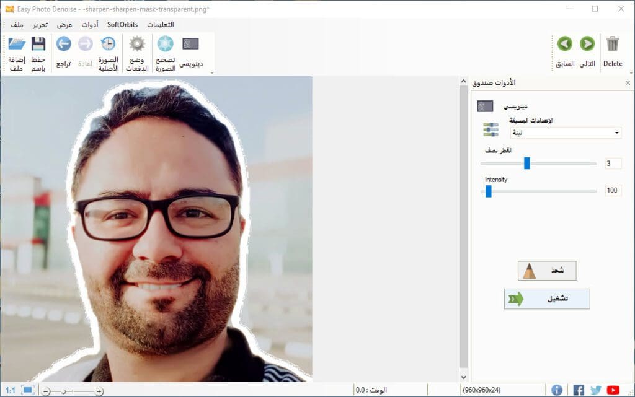This screenshot has width=635, height=397.
Task: Open the ملف (File) menu
Action: 17,25
